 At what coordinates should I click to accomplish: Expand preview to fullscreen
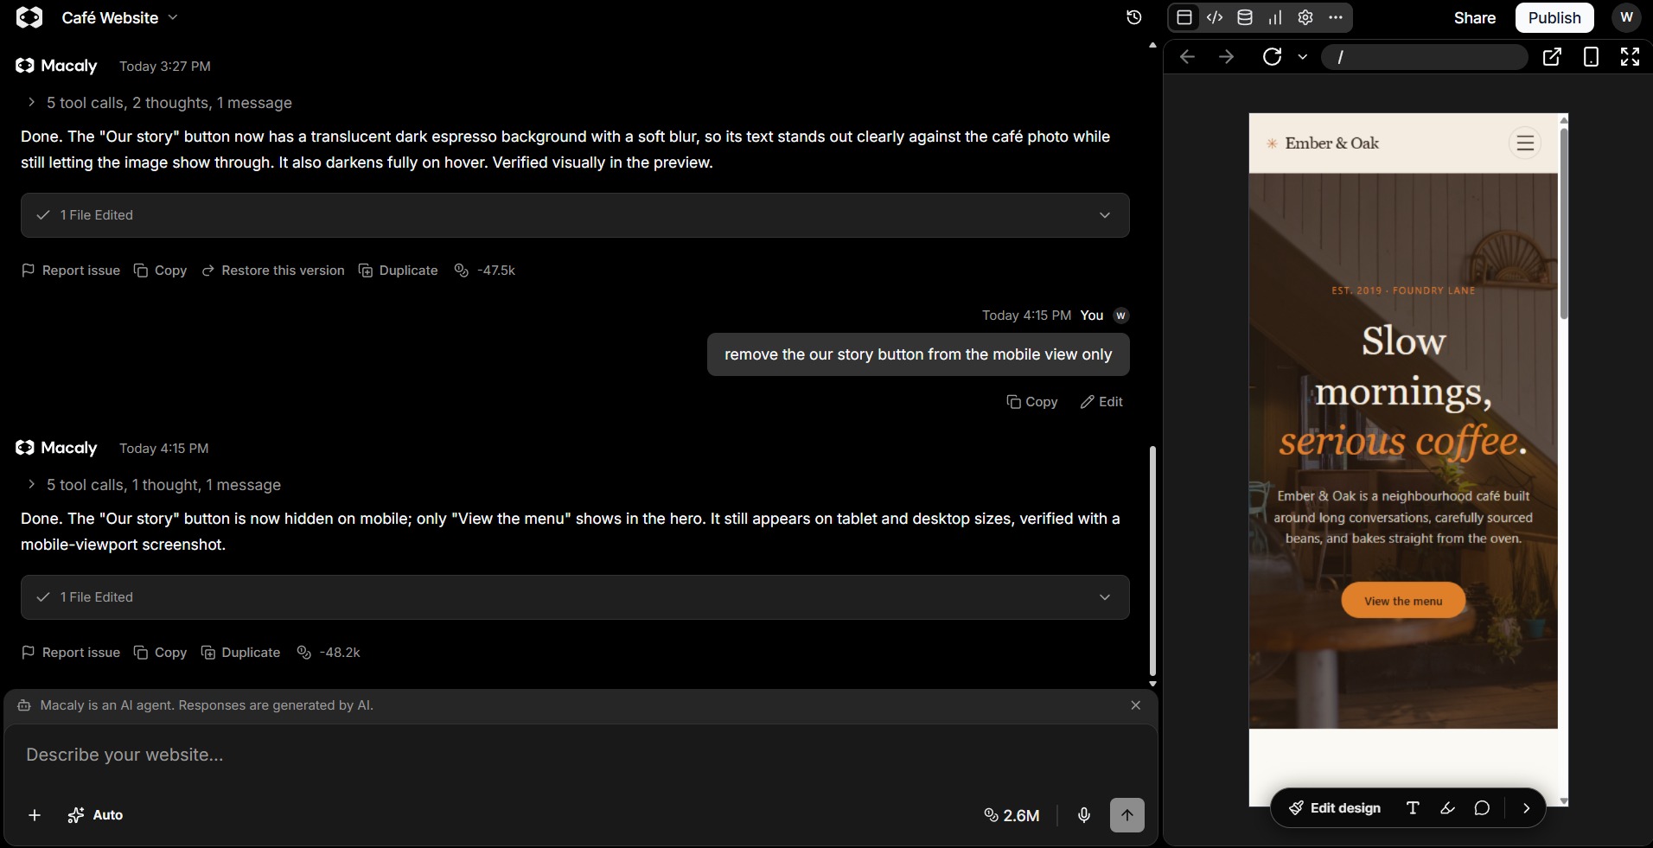tap(1630, 57)
